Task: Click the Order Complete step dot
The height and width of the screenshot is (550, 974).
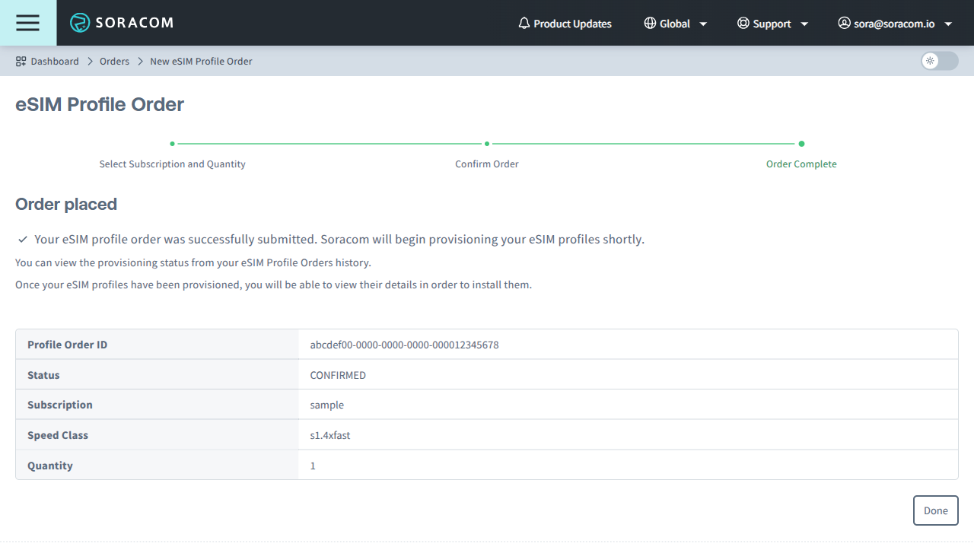Action: pos(801,143)
